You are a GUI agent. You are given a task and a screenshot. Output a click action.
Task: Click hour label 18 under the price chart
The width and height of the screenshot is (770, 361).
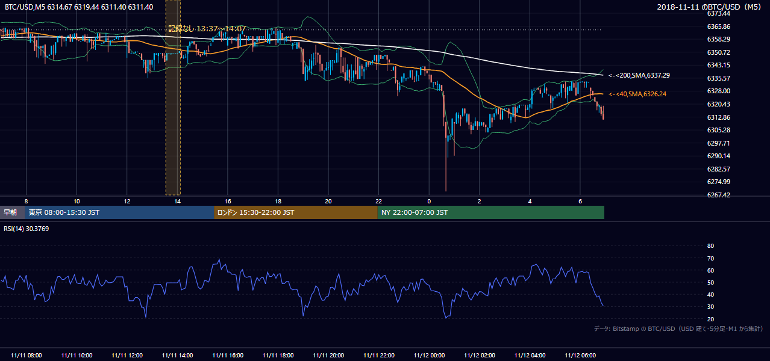[278, 201]
